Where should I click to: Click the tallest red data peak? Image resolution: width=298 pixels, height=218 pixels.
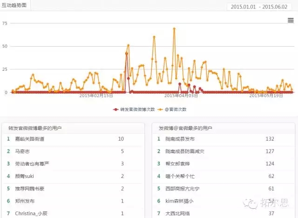pos(126,54)
